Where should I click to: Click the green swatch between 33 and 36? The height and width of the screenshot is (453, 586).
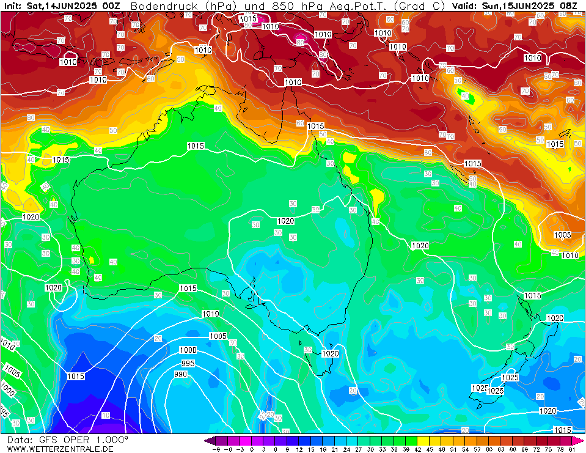click(x=387, y=441)
